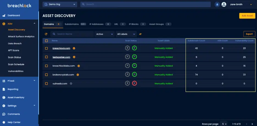Switch to the IP Blocks tab
This screenshot has height=126, width=257.
(137, 24)
